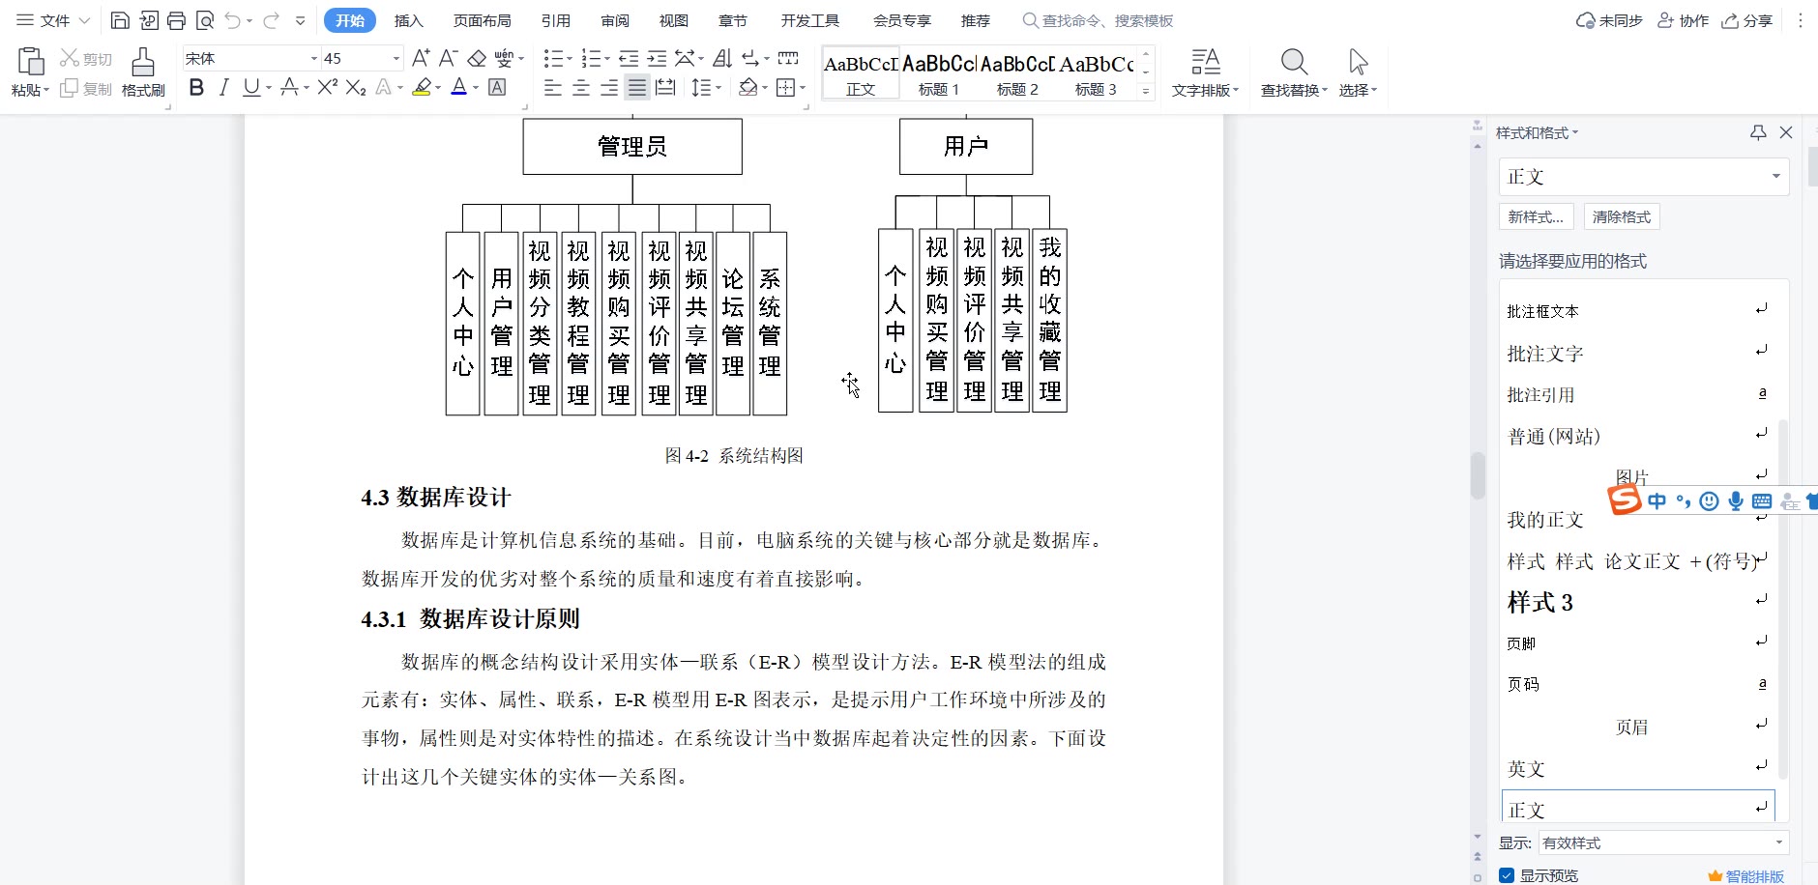Switch to the Review tab
This screenshot has width=1818, height=885.
(x=615, y=20)
